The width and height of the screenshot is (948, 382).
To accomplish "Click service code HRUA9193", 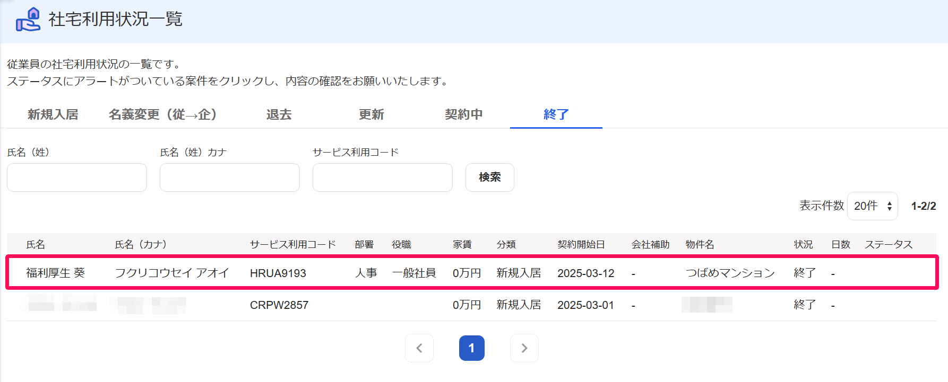I will (278, 273).
